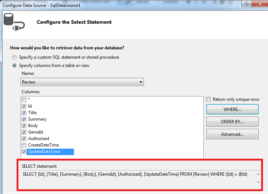Check the asterisk all-columns checkbox
Screen dimensions: 268x194
(24, 100)
